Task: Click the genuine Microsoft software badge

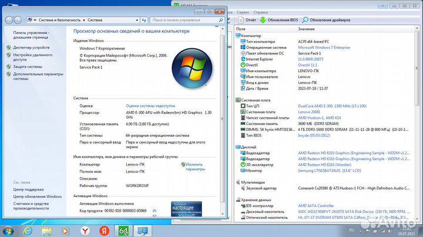Action: click(x=186, y=209)
